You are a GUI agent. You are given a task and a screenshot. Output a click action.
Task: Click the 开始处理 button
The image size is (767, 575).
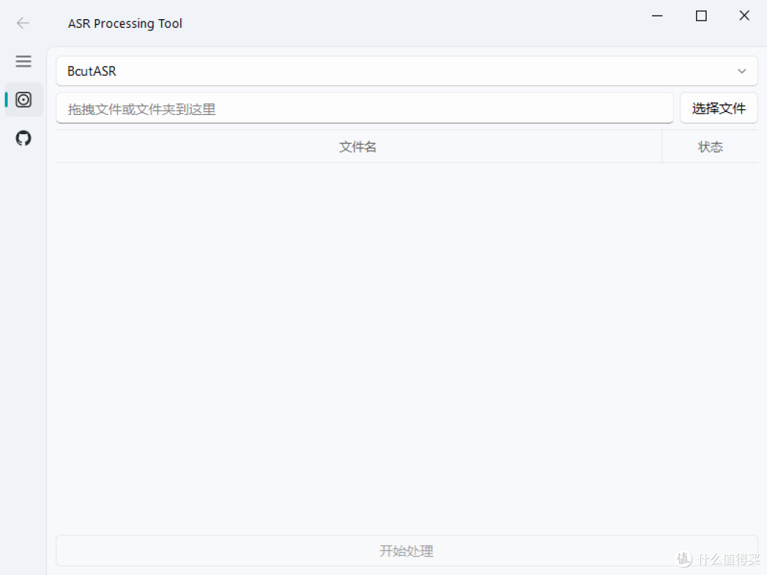[406, 551]
